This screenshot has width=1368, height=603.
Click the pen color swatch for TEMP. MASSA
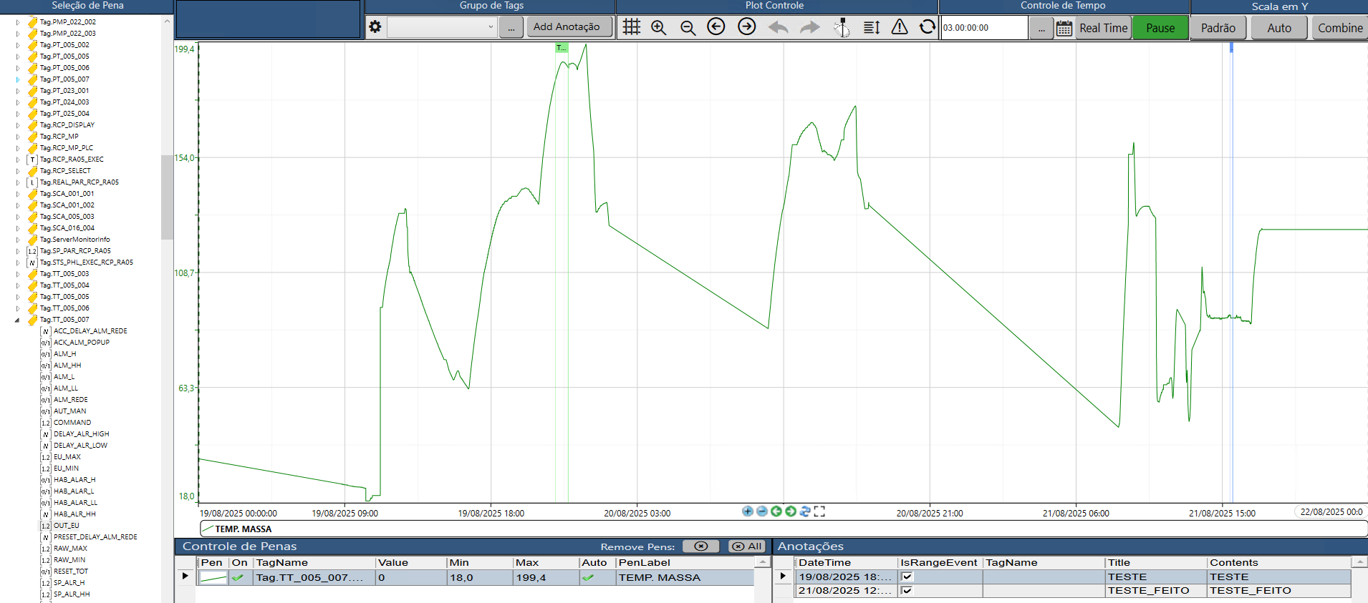click(213, 577)
